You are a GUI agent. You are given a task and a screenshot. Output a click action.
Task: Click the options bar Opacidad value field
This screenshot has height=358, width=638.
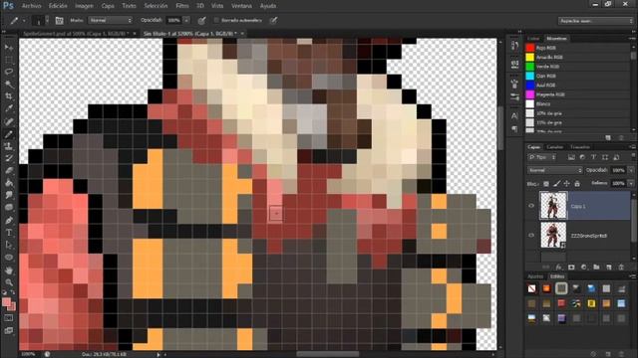point(174,20)
